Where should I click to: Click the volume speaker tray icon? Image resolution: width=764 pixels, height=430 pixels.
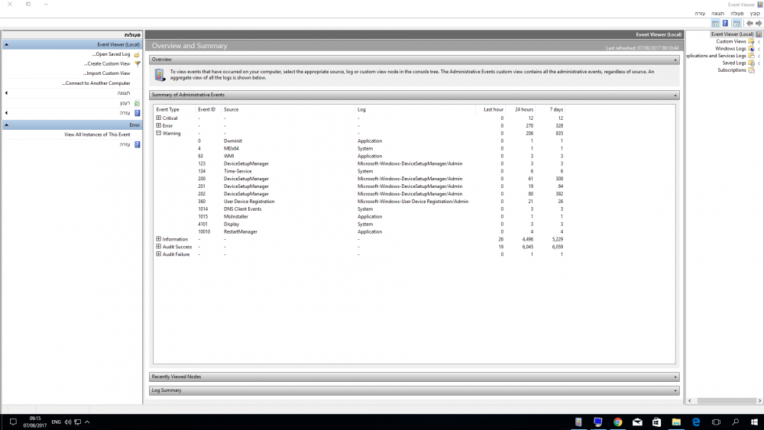point(68,422)
